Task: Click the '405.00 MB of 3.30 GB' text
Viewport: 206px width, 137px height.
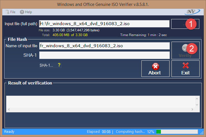Action: pos(70,35)
